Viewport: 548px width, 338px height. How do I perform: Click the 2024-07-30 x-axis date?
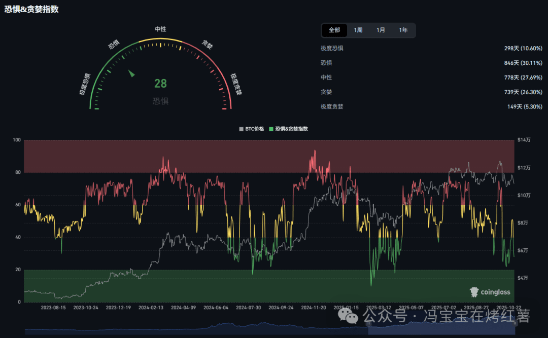click(249, 308)
